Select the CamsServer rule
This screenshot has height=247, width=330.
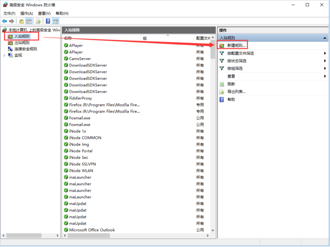[x=80, y=59]
